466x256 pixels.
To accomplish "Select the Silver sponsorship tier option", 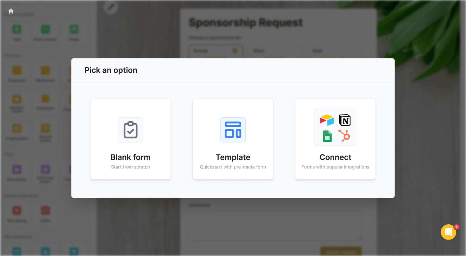I will coord(275,51).
